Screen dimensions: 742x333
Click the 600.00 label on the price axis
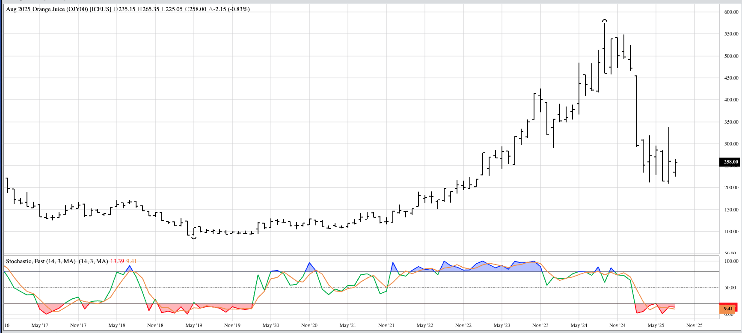click(x=731, y=12)
